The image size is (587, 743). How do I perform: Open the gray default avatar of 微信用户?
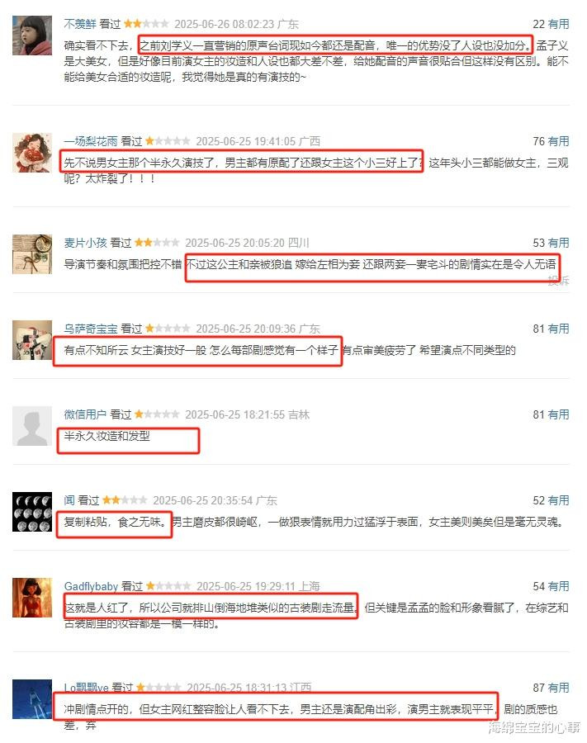[x=32, y=426]
